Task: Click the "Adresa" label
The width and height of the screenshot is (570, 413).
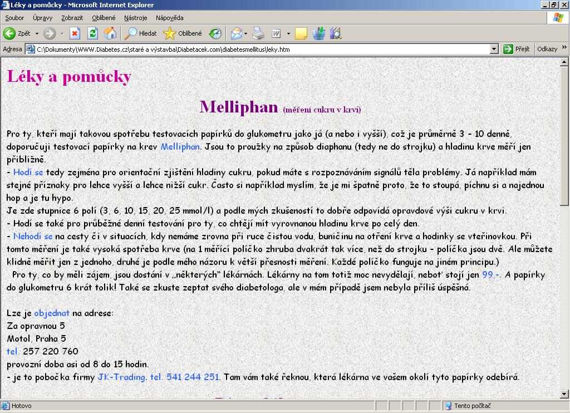Action: coord(12,49)
